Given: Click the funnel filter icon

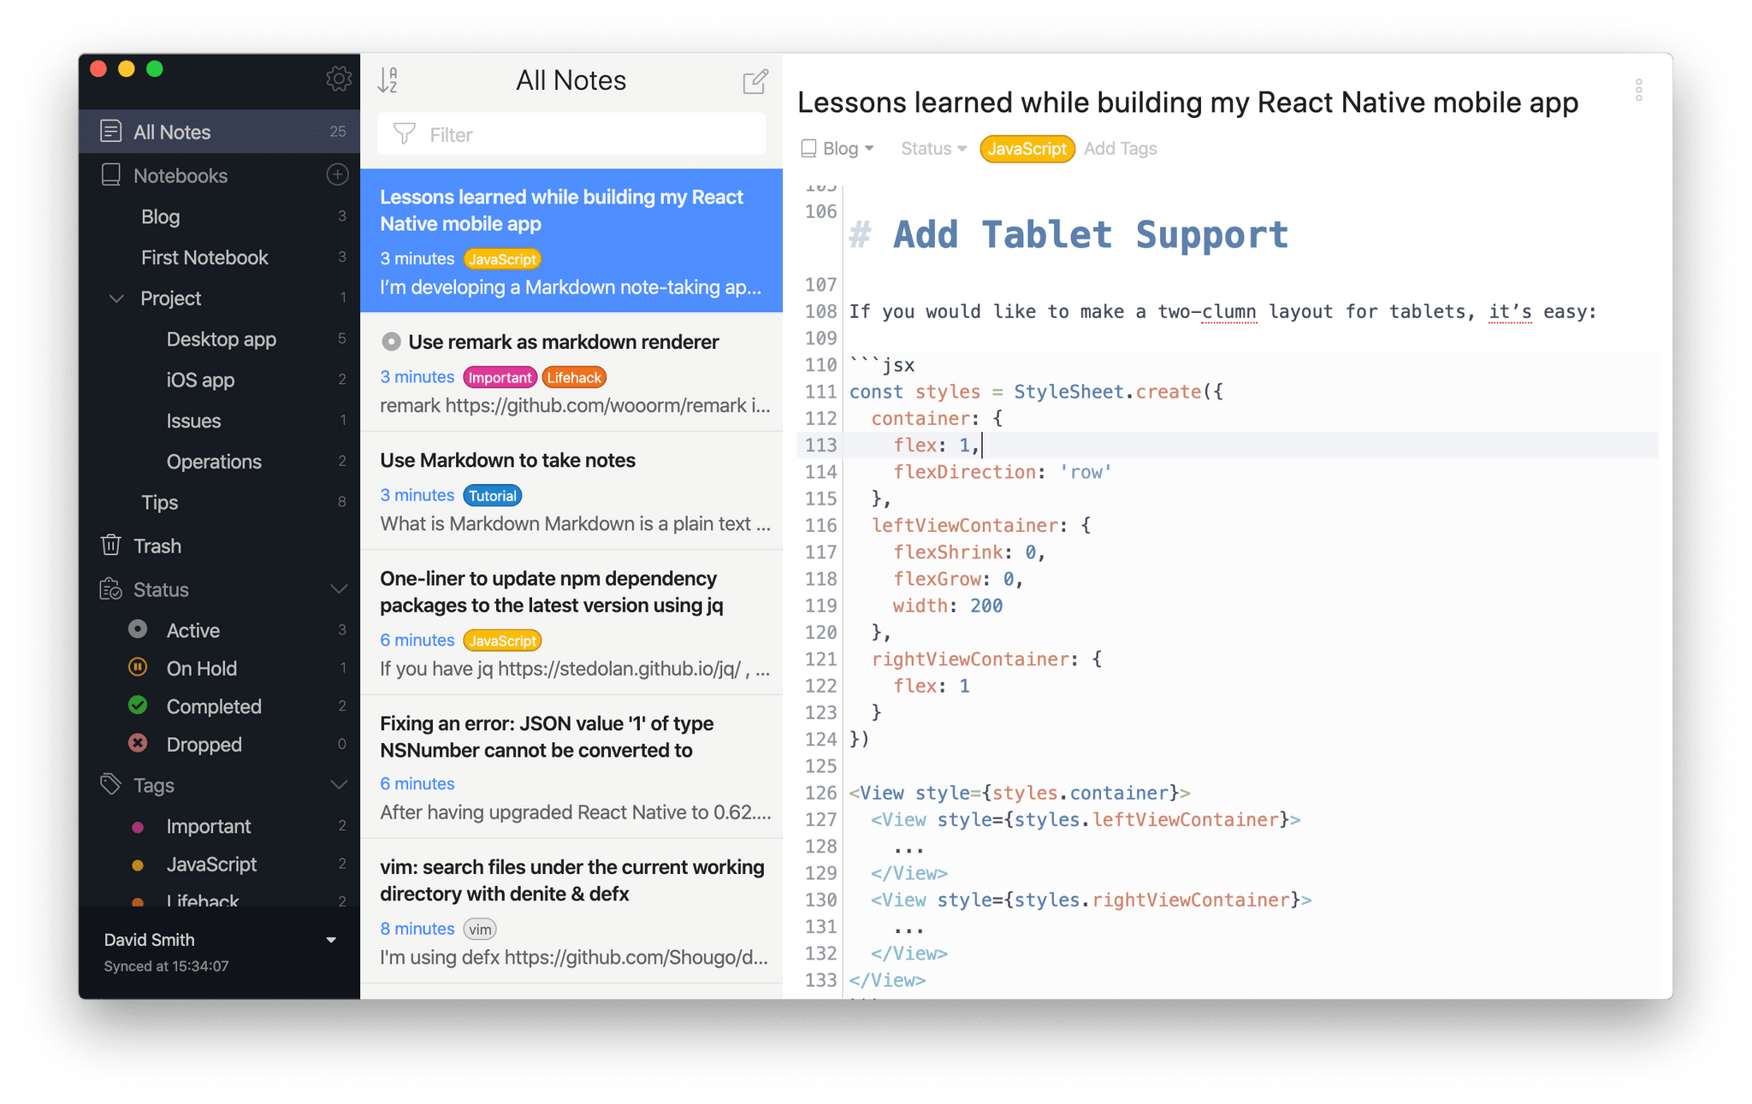Looking at the screenshot, I should [404, 134].
